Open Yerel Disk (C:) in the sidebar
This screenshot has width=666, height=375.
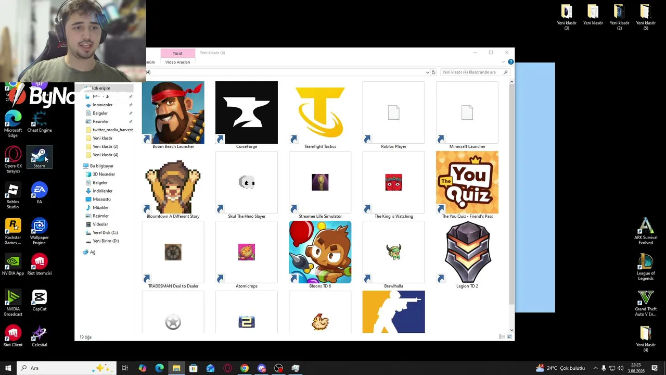click(x=105, y=232)
